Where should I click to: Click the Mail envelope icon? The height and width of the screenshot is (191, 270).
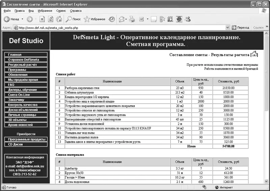click(x=122, y=19)
